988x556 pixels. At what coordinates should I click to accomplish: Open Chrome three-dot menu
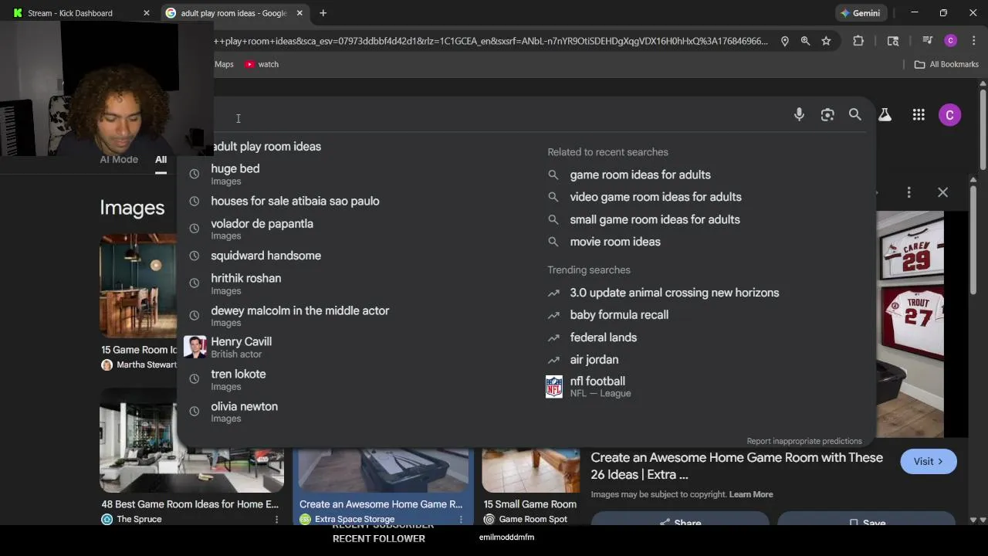coord(973,41)
